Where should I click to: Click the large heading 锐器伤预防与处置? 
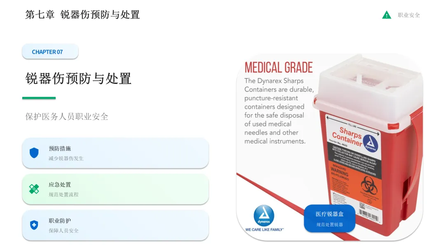click(78, 79)
